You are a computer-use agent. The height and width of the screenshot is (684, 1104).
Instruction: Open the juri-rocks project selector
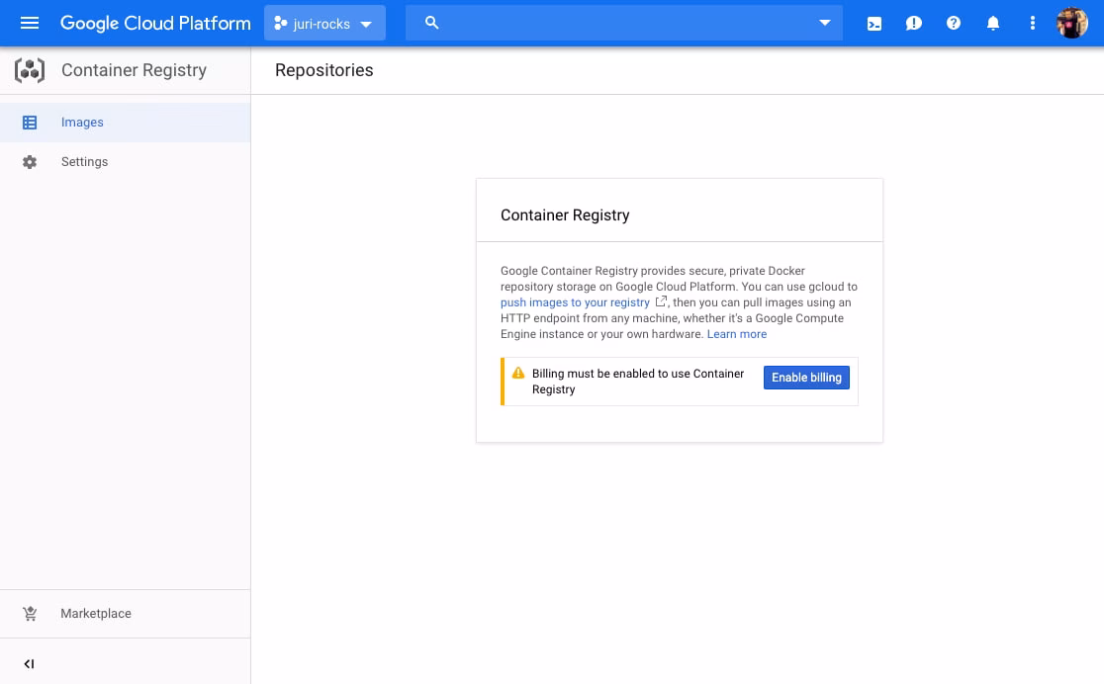[x=324, y=23]
